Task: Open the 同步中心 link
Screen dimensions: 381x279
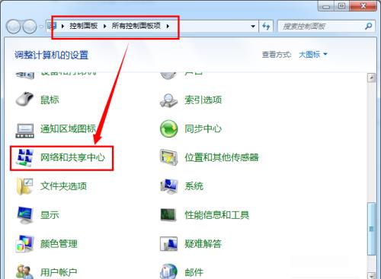Action: click(203, 128)
